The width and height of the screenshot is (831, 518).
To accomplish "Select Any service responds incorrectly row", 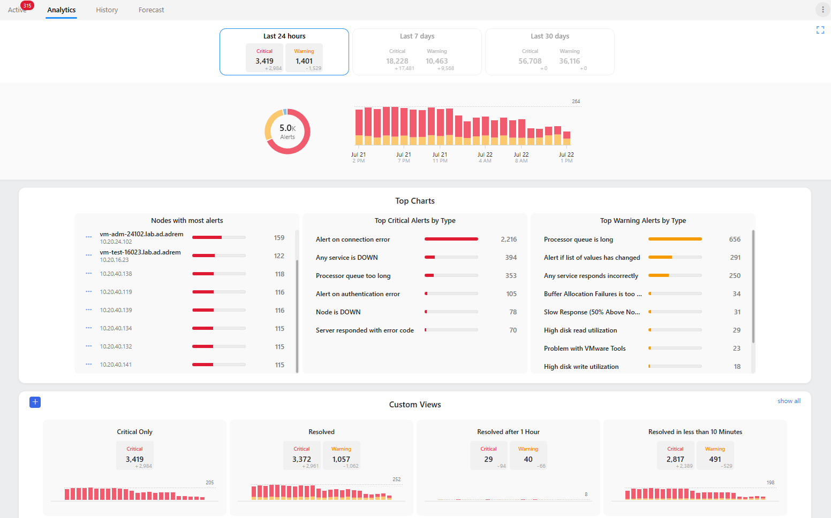I will (641, 276).
